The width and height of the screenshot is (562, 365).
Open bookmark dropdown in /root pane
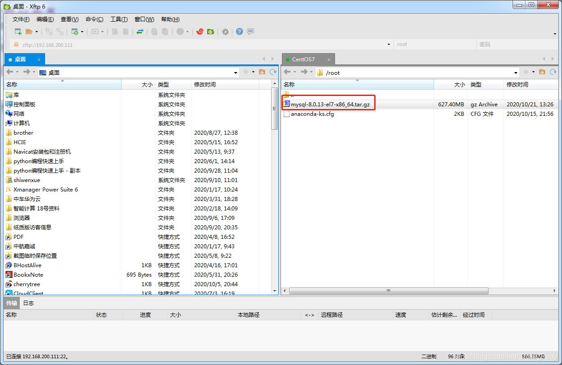[x=533, y=72]
